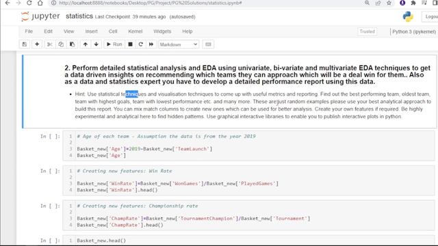Open the File menu
The height and width of the screenshot is (246, 438).
coord(29,31)
